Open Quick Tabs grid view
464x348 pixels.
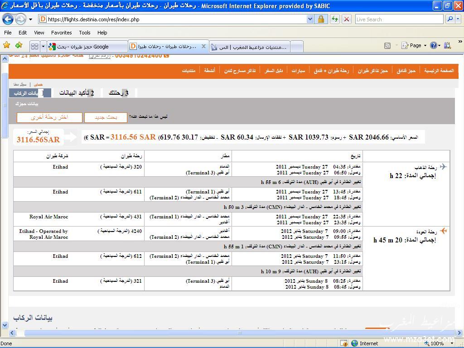[34, 46]
